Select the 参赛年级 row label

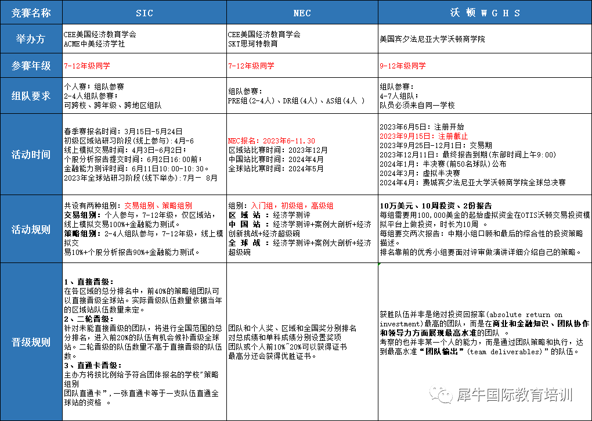[31, 66]
